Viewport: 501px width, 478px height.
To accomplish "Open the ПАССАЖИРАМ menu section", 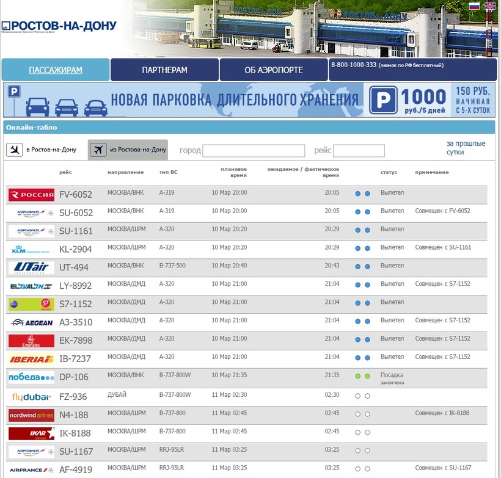I will [56, 70].
